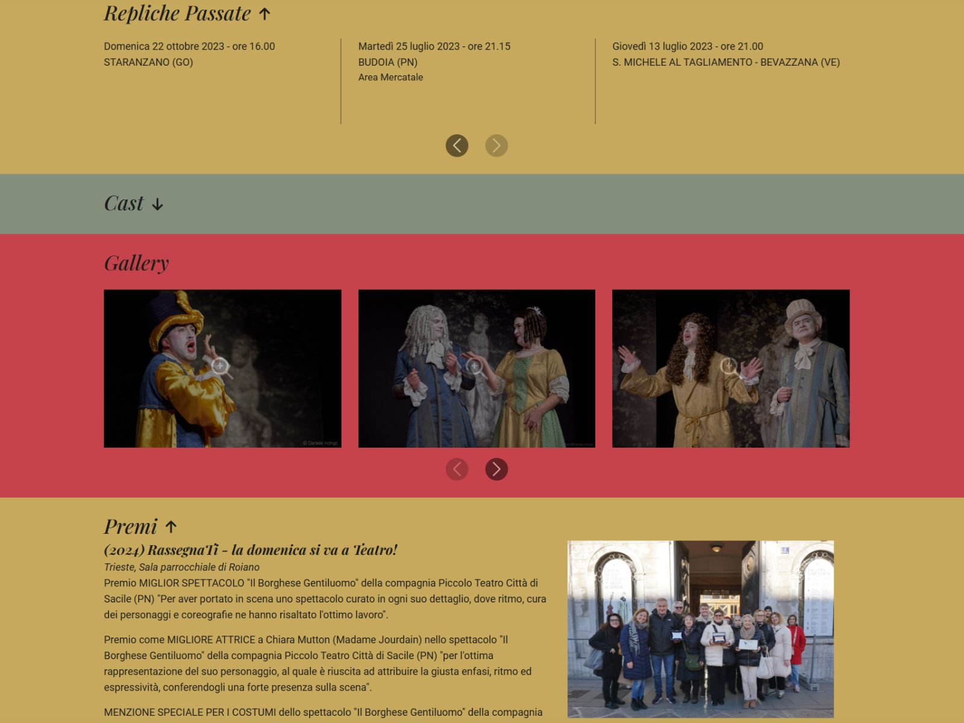Open the third gallery photo thumbnail
964x723 pixels.
[731, 369]
